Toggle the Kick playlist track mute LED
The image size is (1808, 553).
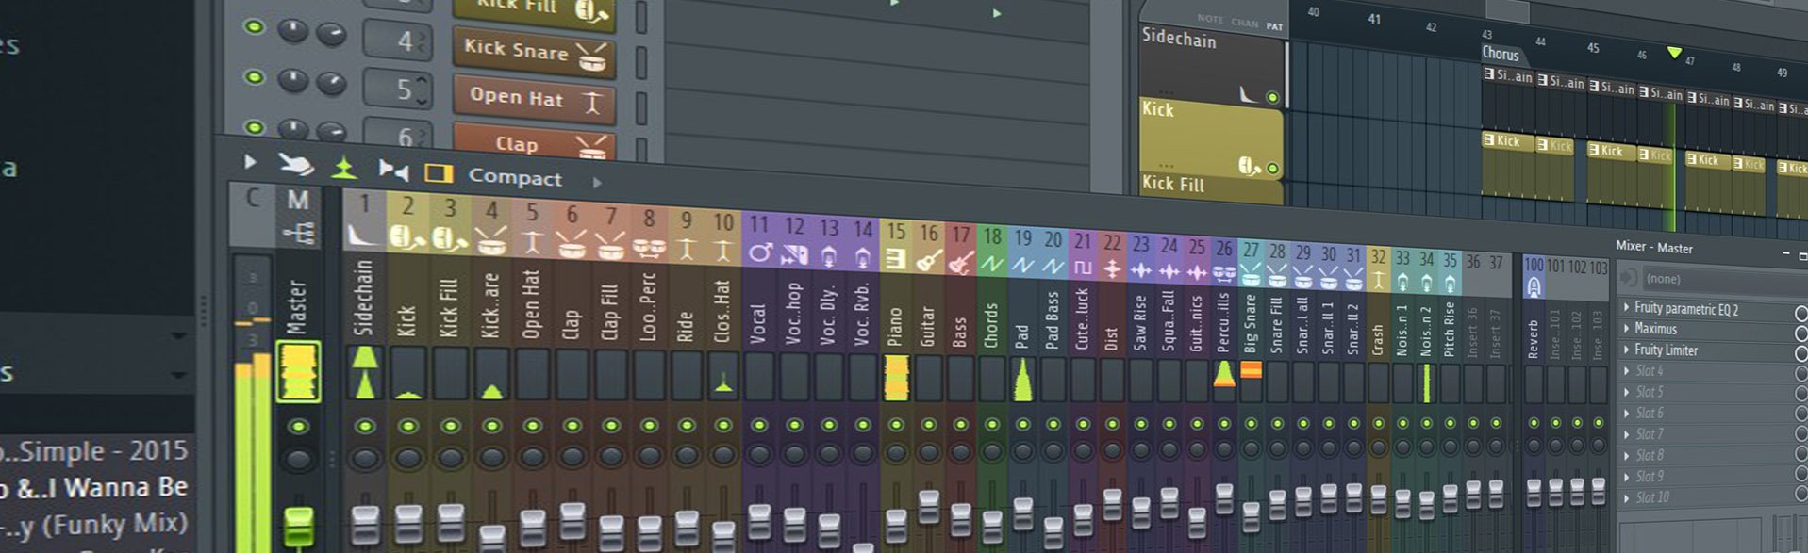click(x=1272, y=170)
